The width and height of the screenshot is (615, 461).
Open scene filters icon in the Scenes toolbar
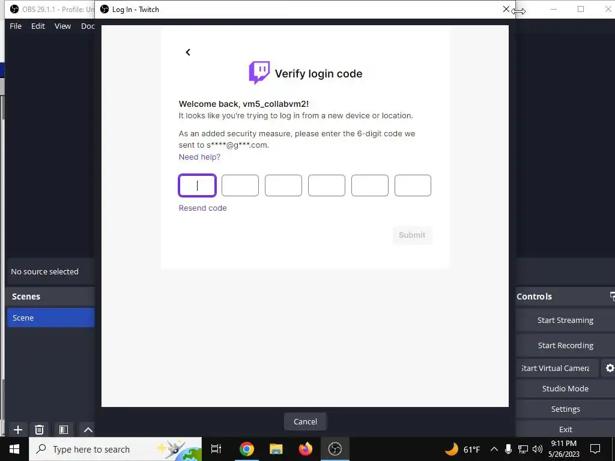[64, 430]
